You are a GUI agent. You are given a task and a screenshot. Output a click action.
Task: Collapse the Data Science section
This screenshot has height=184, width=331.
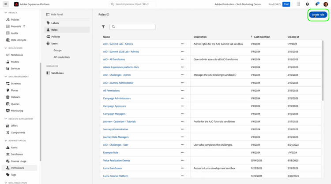pos(6,48)
